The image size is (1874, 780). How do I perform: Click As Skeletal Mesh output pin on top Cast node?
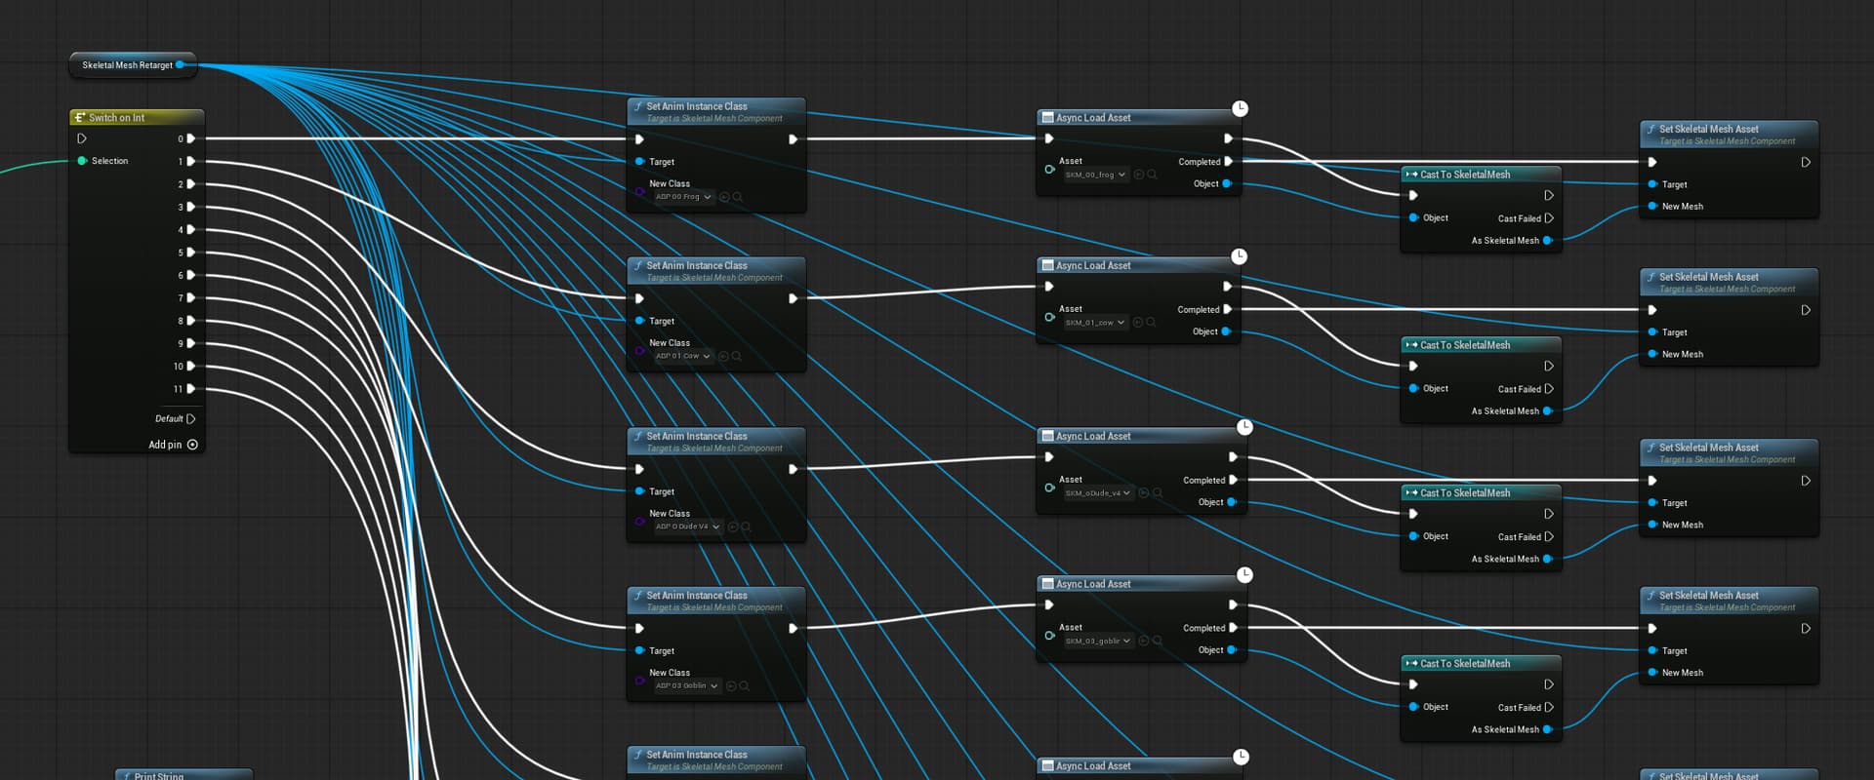click(x=1547, y=241)
